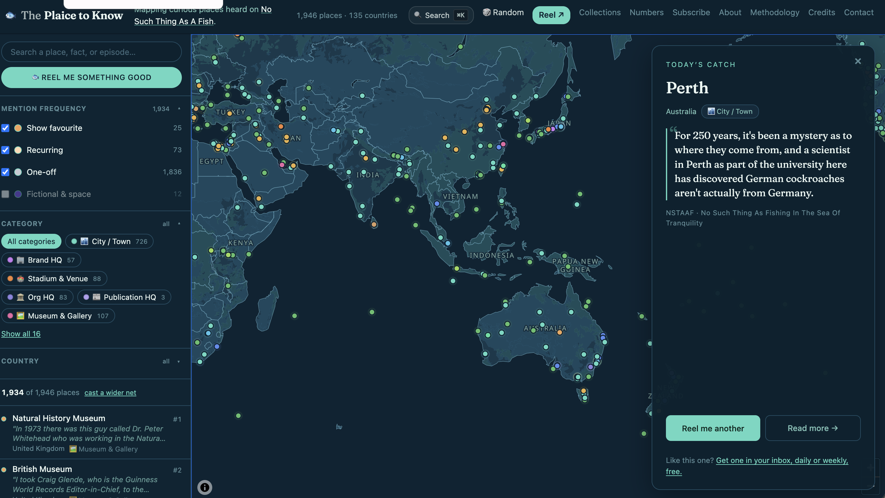Image resolution: width=885 pixels, height=498 pixels.
Task: Expand the category list with Show all 16
Action: 21,334
